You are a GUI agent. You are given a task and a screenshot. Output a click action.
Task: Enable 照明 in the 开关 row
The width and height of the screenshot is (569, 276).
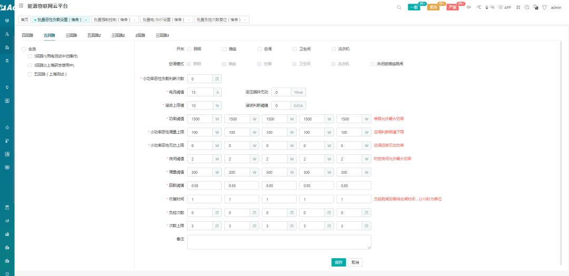[189, 49]
